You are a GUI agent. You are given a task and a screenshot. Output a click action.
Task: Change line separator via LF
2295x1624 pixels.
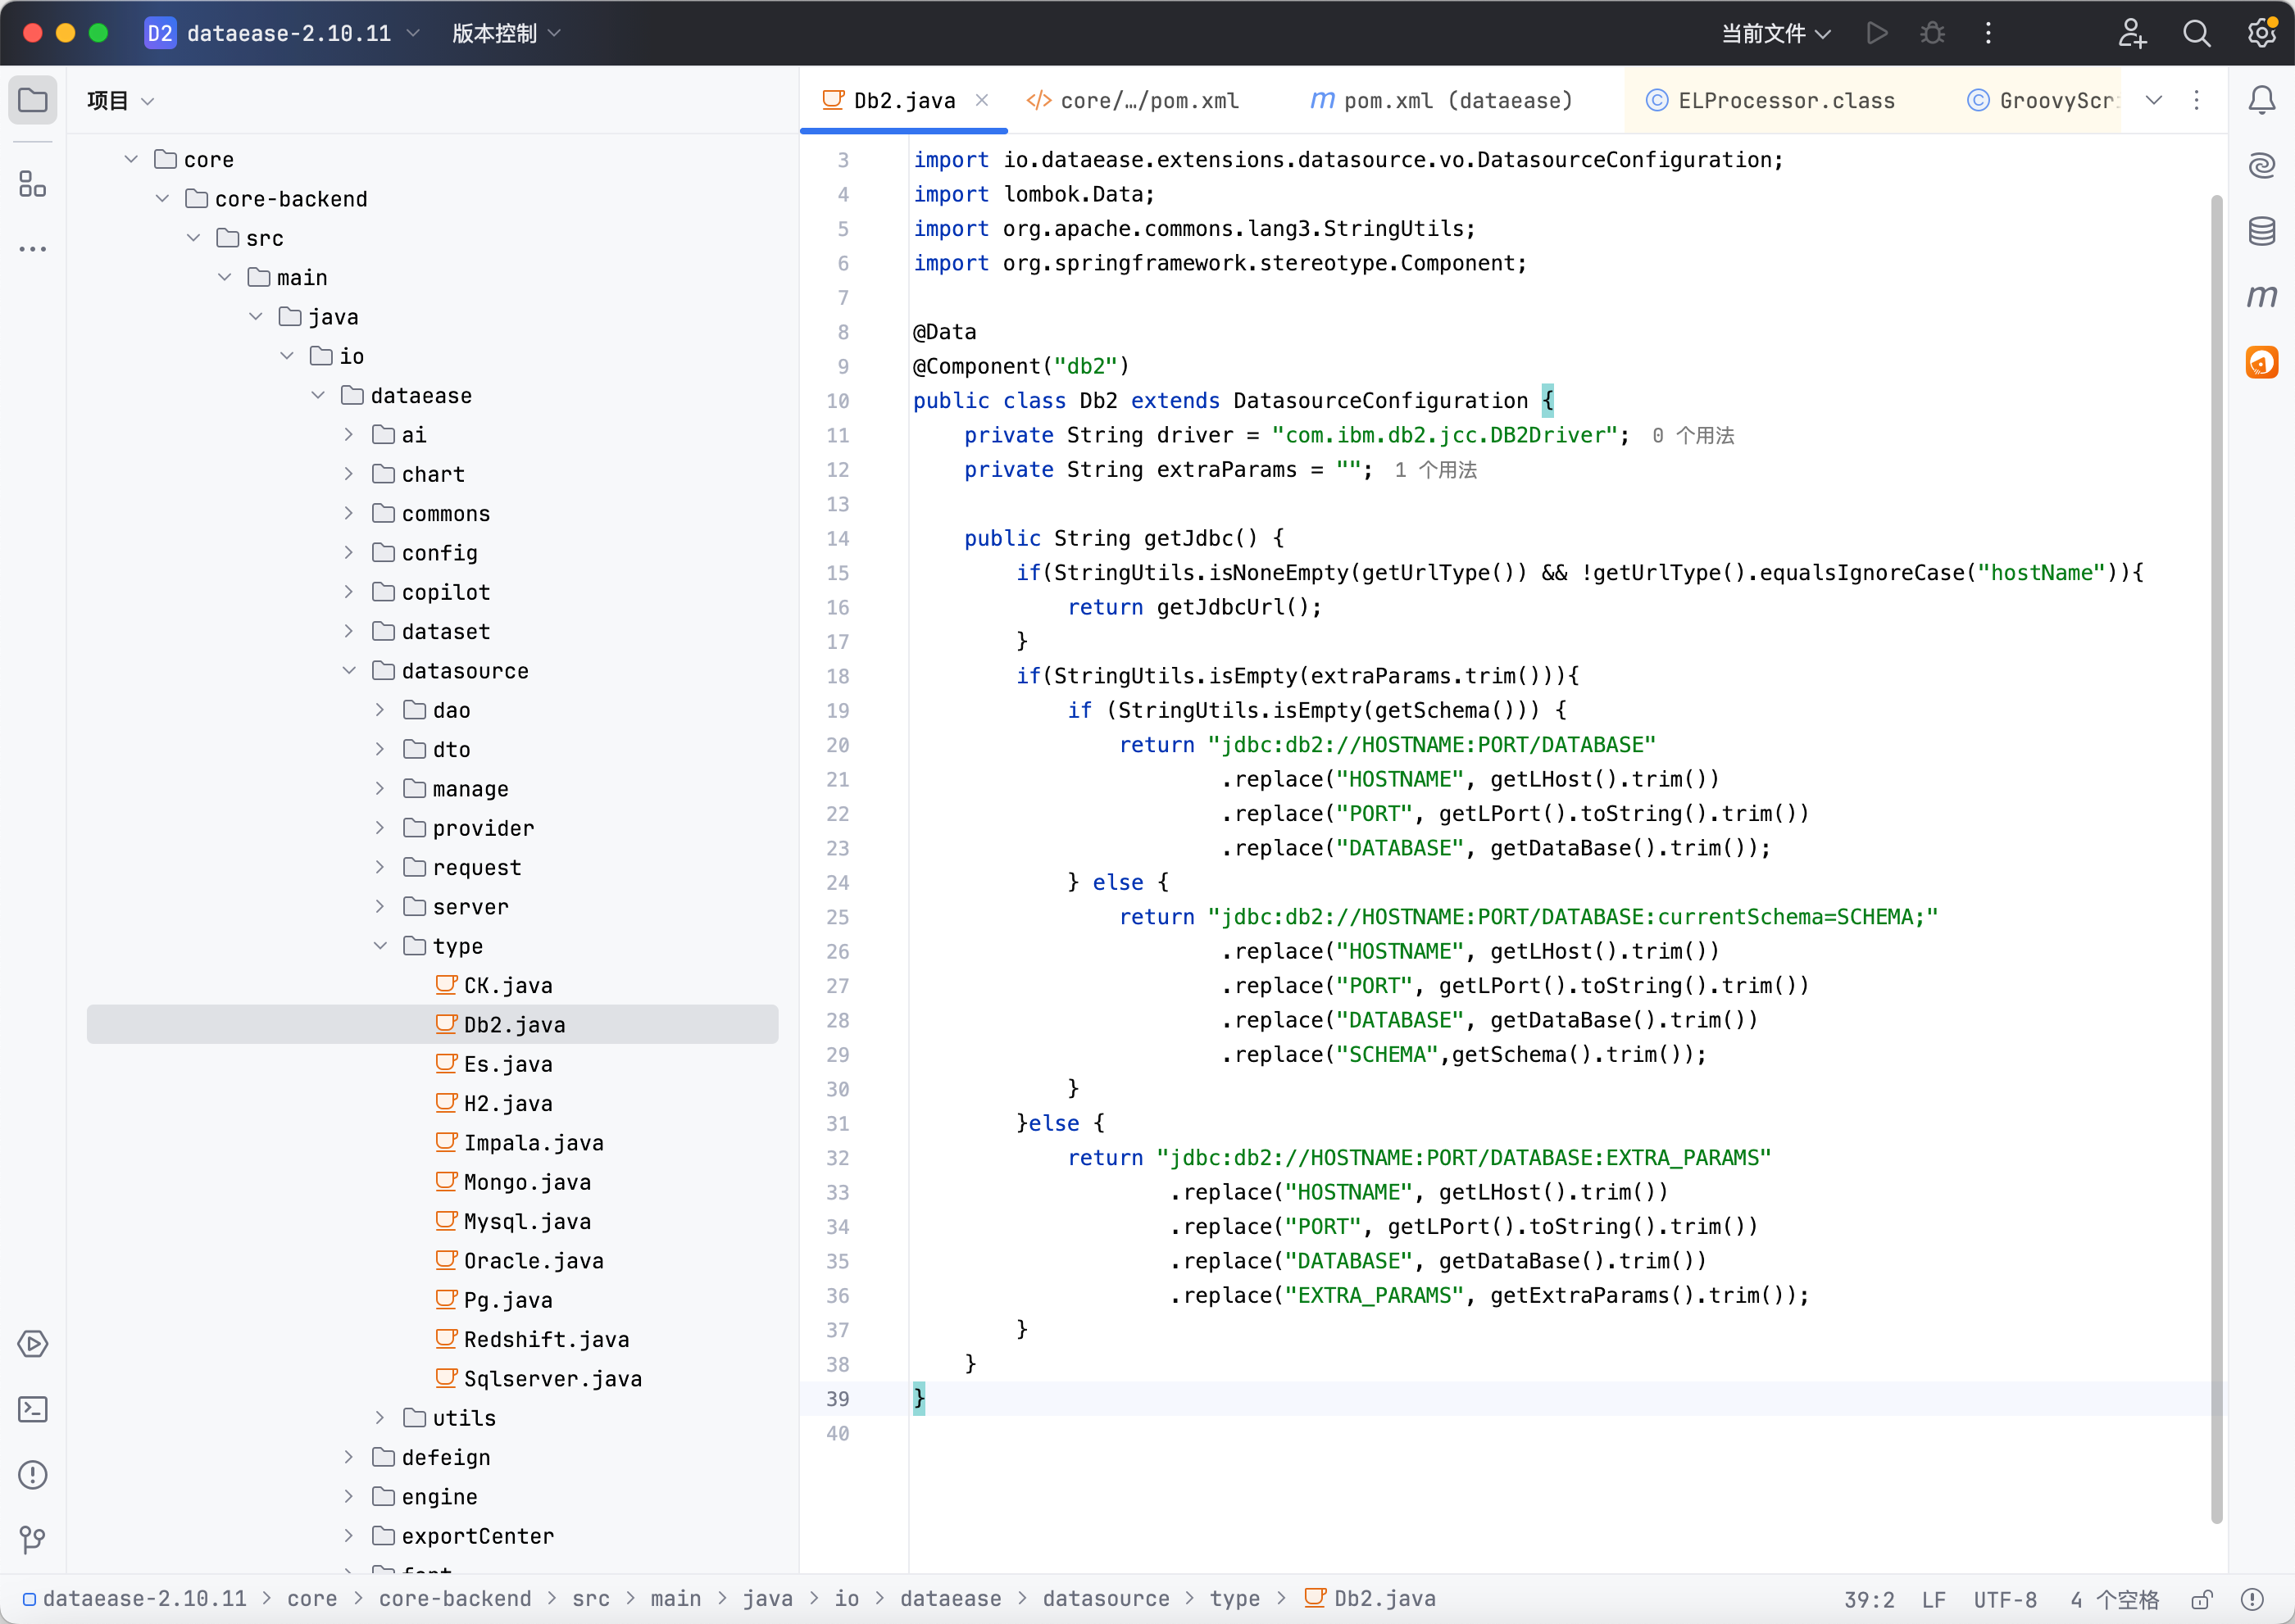point(1934,1599)
